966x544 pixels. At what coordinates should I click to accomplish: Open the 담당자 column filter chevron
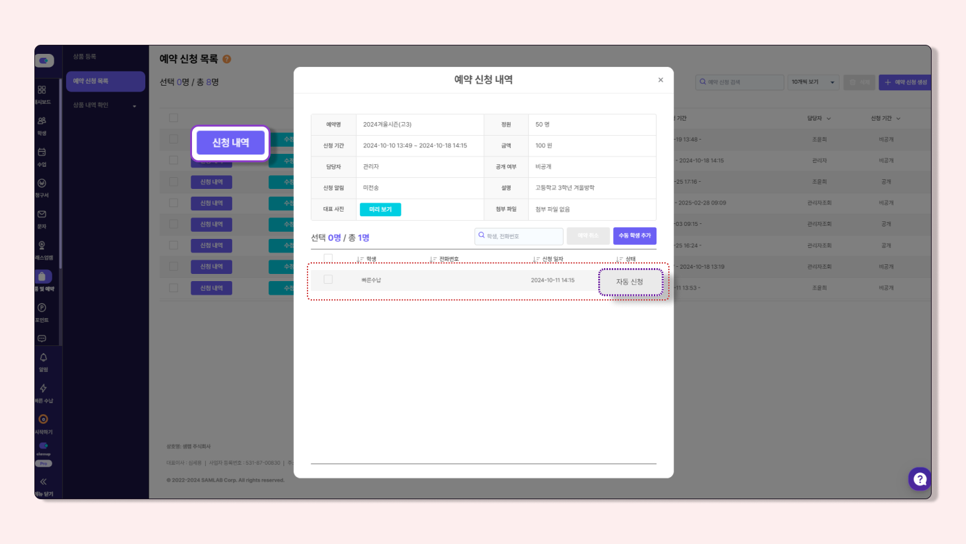coord(828,119)
